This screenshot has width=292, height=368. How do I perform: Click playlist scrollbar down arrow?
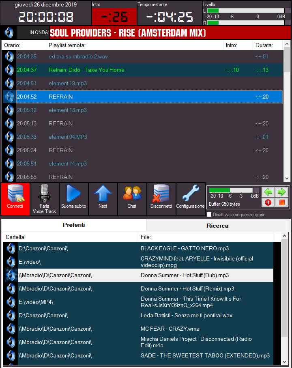[x=287, y=179]
